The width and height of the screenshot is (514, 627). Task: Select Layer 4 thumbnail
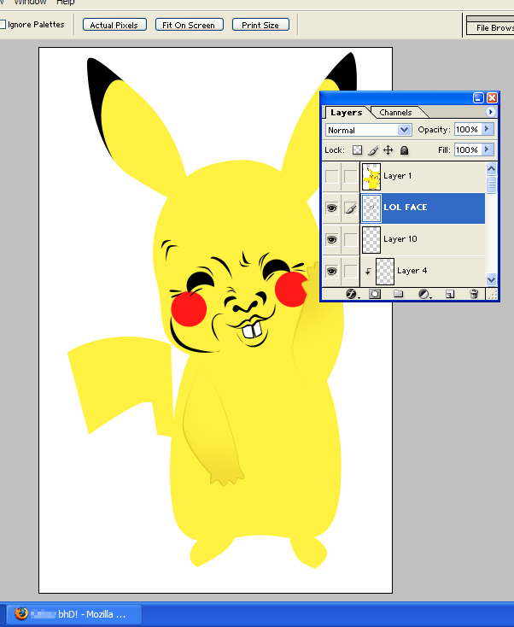385,272
